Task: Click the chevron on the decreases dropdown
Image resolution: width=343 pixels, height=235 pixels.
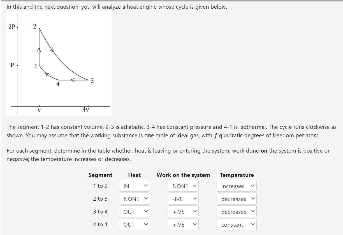Action: pyautogui.click(x=252, y=198)
